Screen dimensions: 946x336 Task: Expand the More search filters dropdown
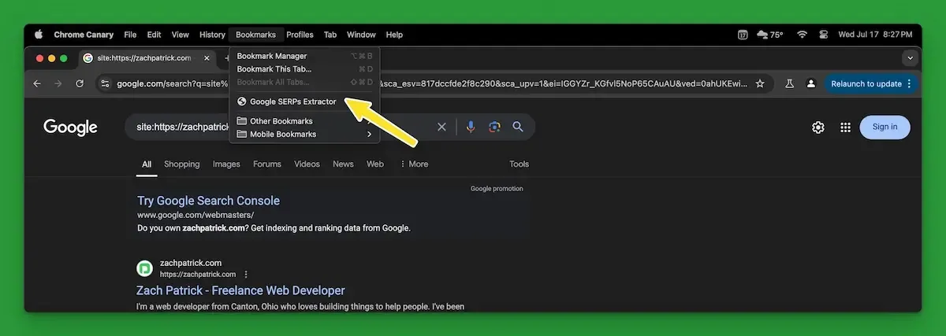[414, 164]
